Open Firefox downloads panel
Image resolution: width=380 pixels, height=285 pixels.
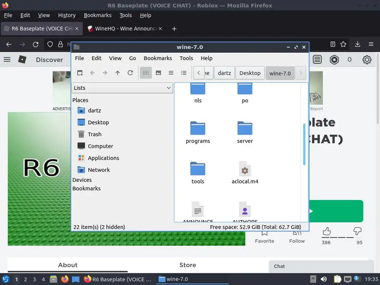click(x=357, y=44)
